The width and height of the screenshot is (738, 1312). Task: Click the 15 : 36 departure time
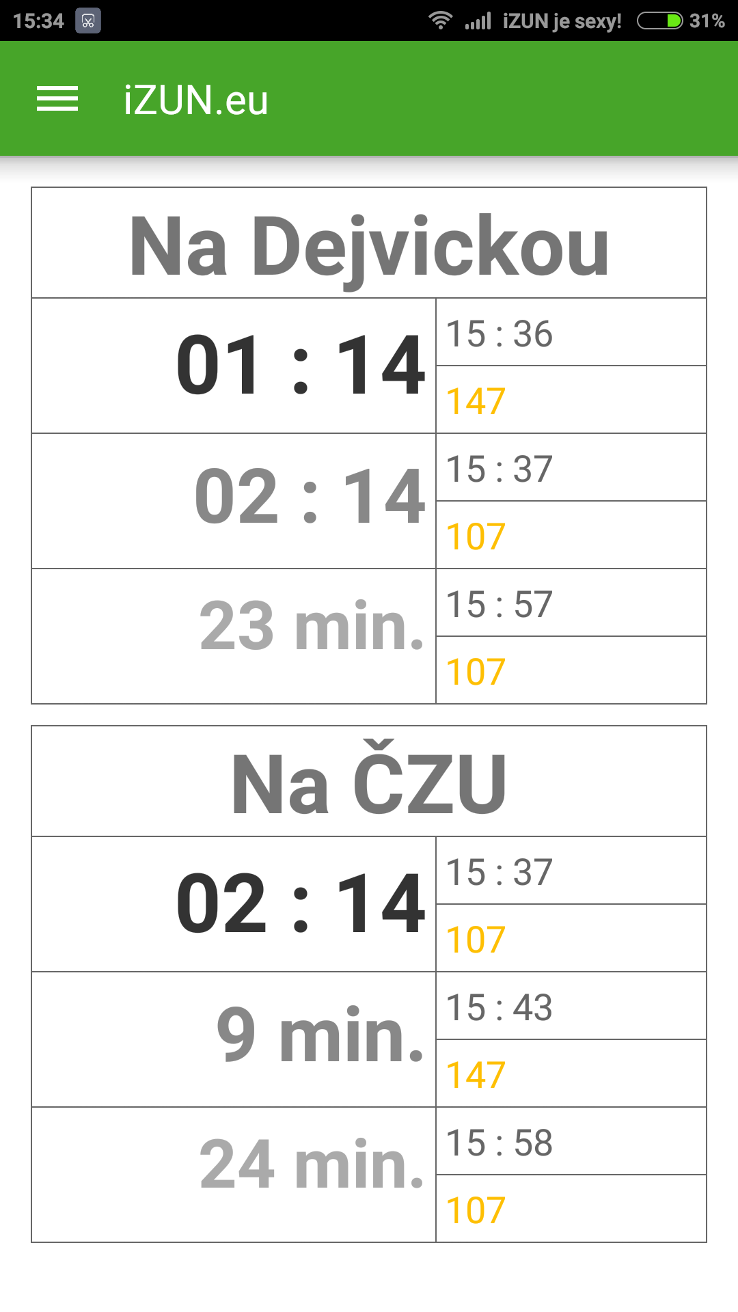click(499, 334)
